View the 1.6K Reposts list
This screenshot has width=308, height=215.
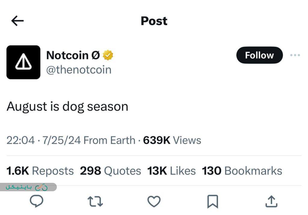click(40, 171)
